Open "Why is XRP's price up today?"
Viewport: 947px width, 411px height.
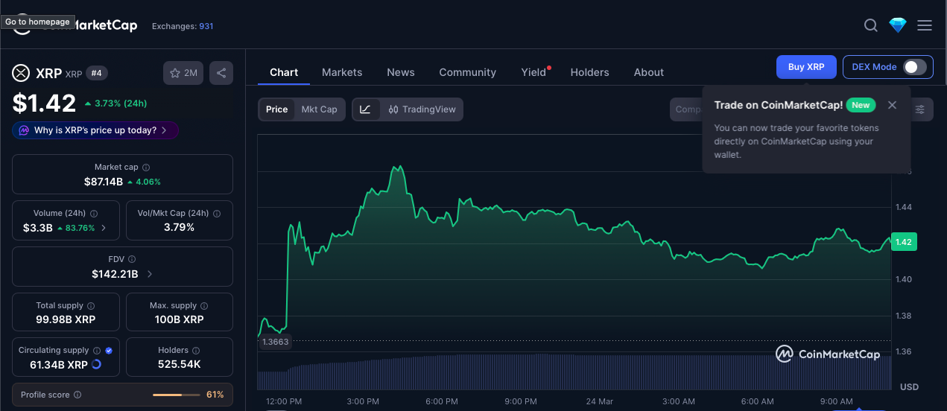coord(95,130)
